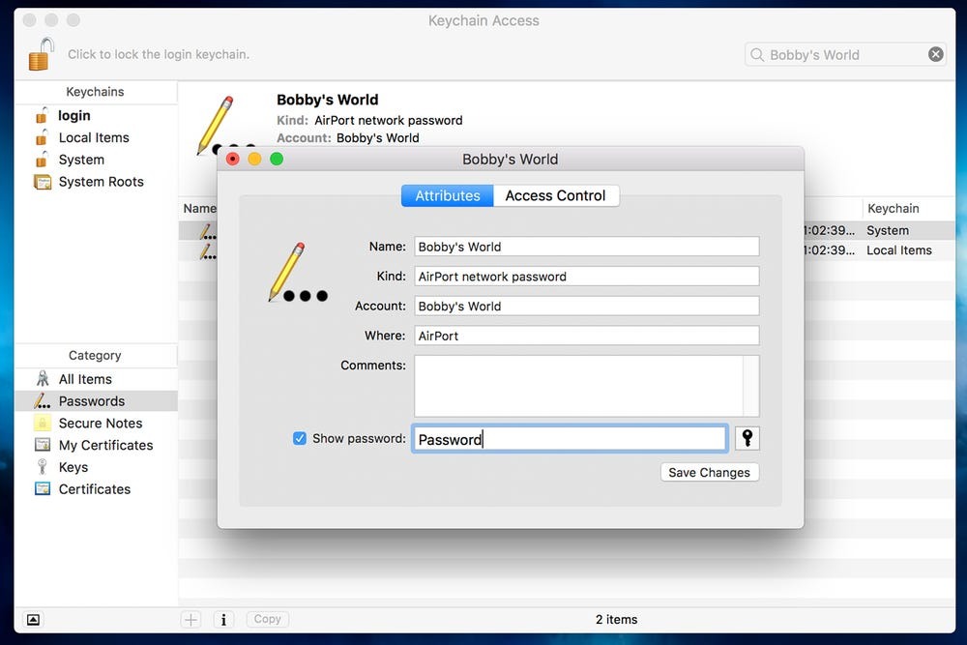Viewport: 967px width, 645px height.
Task: Zoom the Bobby's World dialog window
Action: [277, 160]
